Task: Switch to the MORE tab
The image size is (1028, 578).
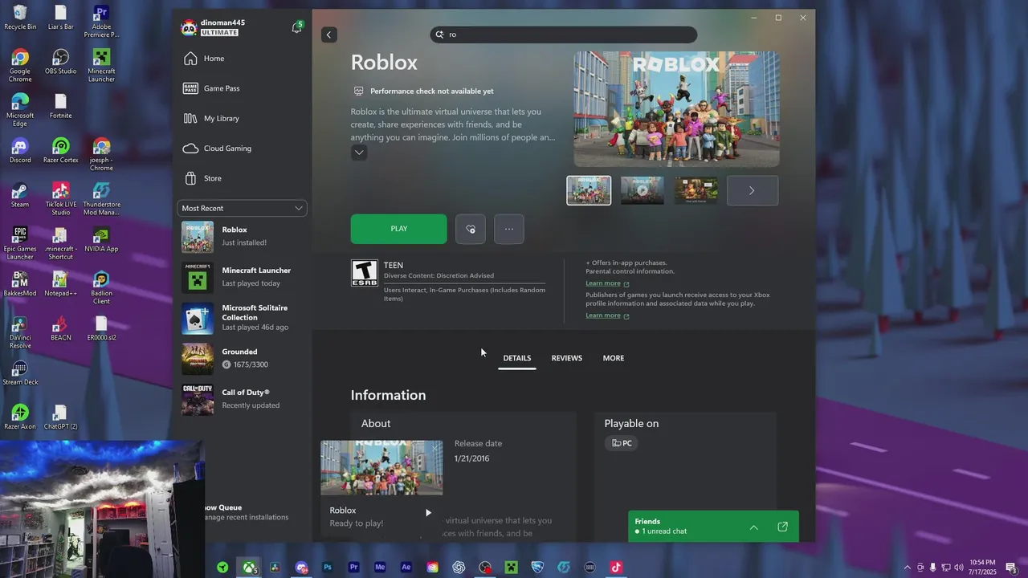Action: tap(614, 358)
